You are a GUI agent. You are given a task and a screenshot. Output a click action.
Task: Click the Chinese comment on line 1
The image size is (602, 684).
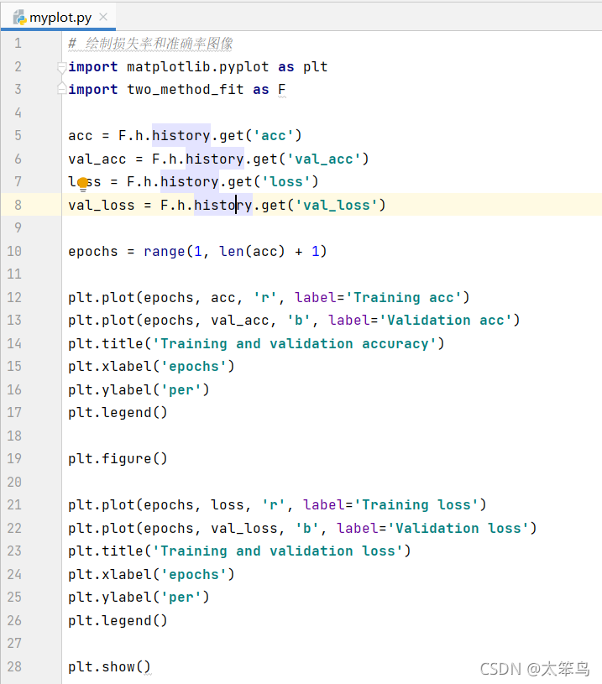pos(150,44)
